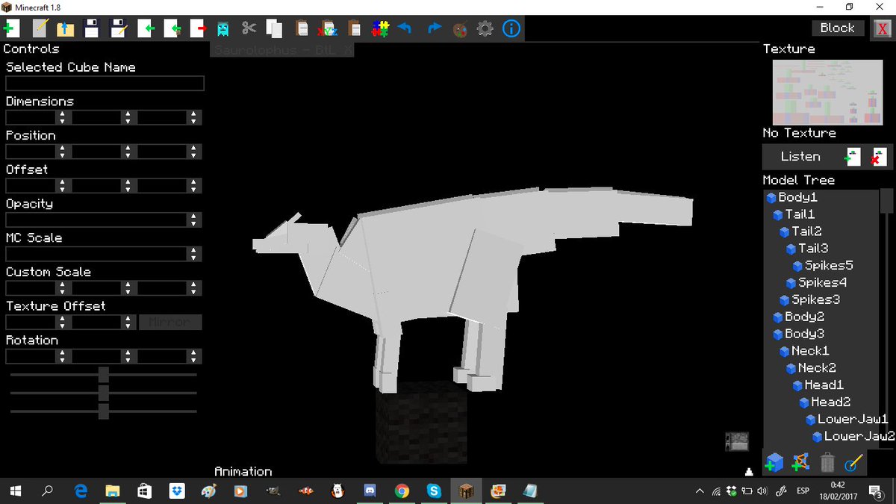Click the Copy pages icon in toolbar
Viewport: 896px width, 504px height.
pos(275,28)
